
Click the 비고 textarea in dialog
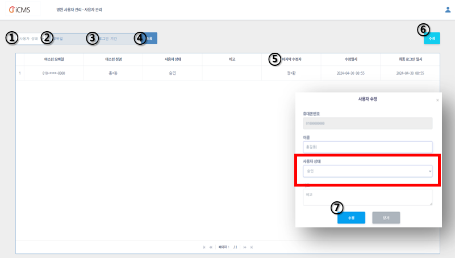(368, 197)
